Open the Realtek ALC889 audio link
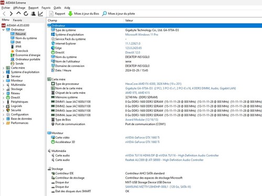Screen dimensions: 262x196 [x=164, y=160]
